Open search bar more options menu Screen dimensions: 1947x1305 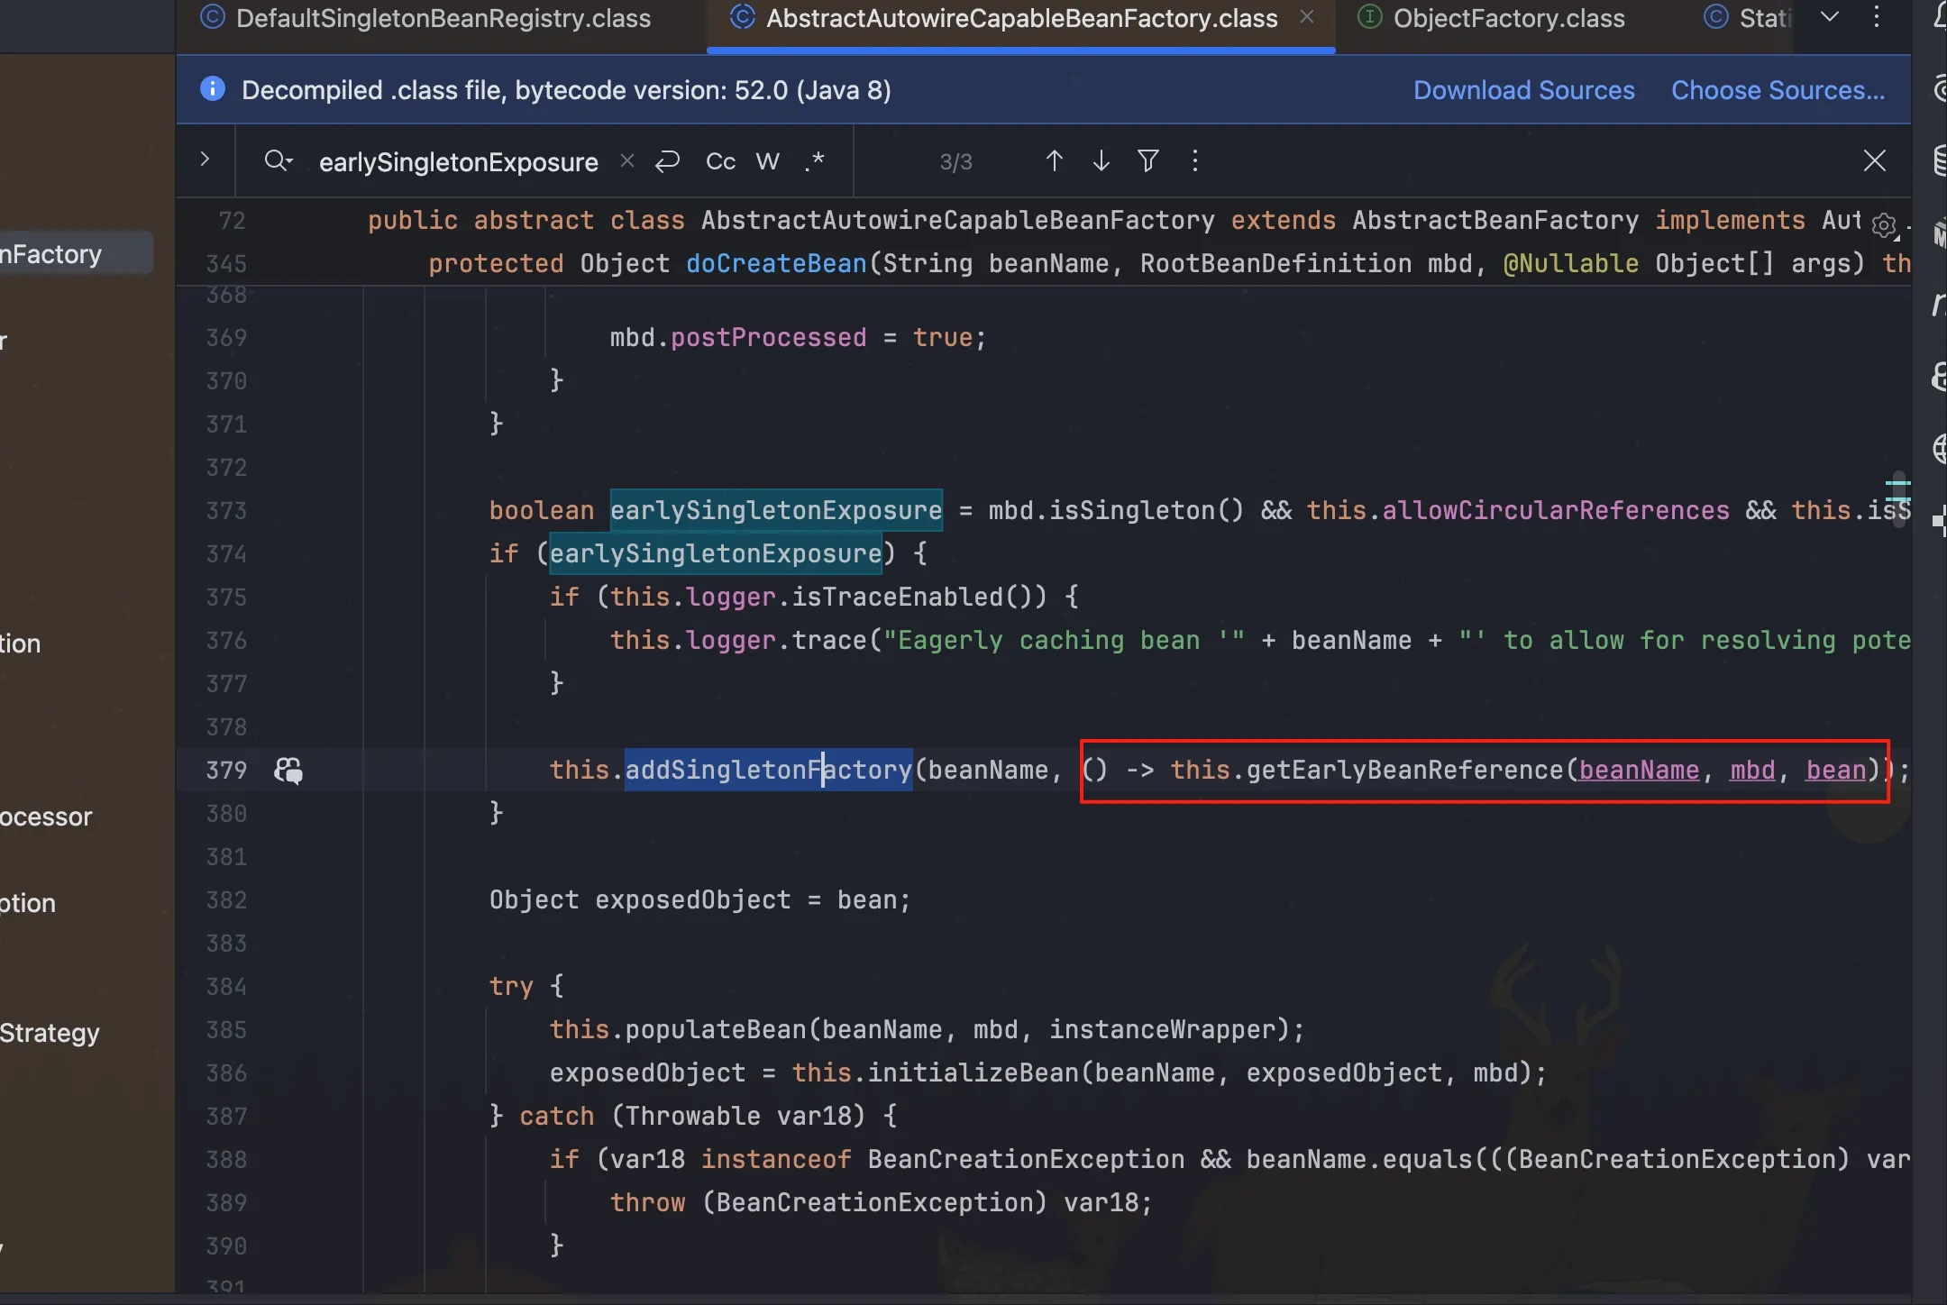(1195, 161)
